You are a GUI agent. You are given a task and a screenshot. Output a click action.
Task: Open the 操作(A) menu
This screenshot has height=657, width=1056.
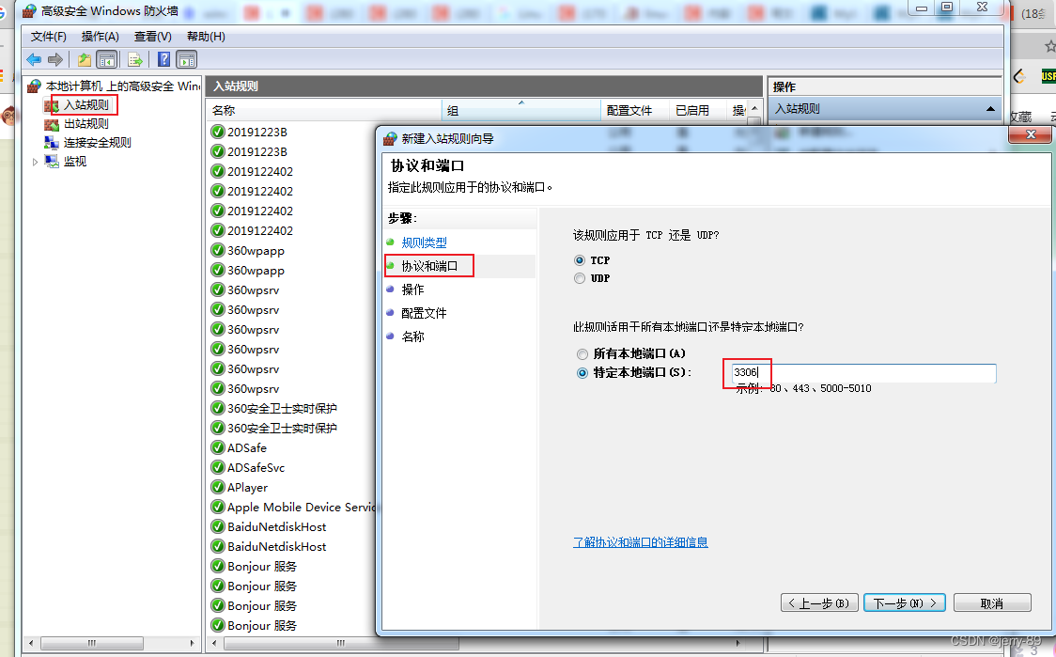point(100,37)
